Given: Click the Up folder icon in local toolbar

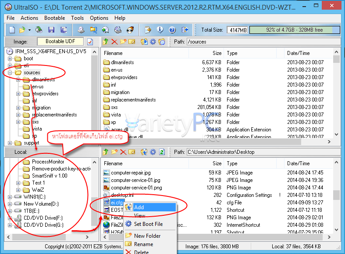Looking at the screenshot, I should 106,152.
